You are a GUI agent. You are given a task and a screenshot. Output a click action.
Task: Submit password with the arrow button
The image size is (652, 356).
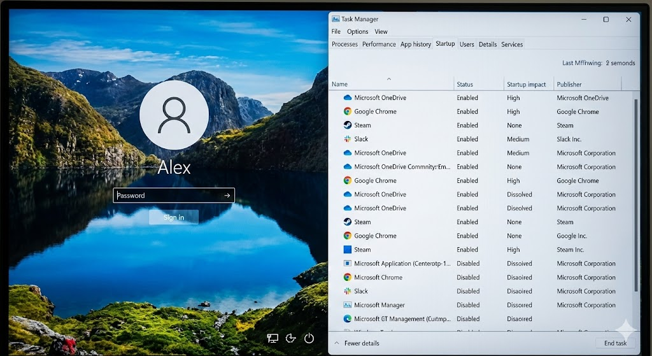(227, 196)
